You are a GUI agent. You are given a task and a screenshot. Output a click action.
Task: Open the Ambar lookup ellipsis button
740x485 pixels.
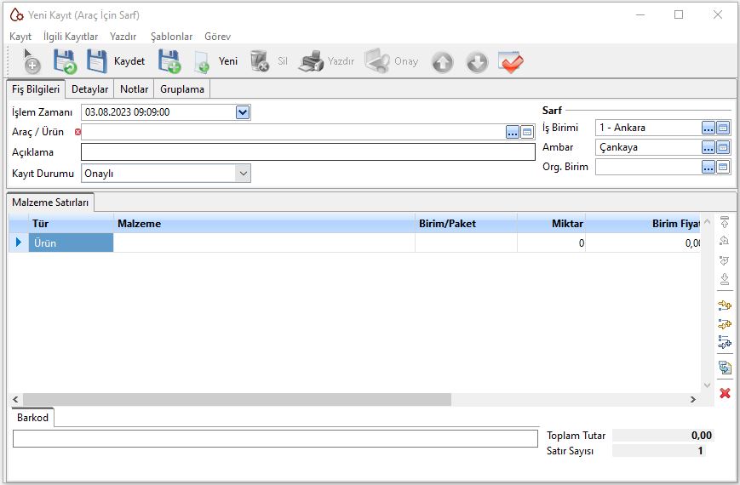pos(708,147)
